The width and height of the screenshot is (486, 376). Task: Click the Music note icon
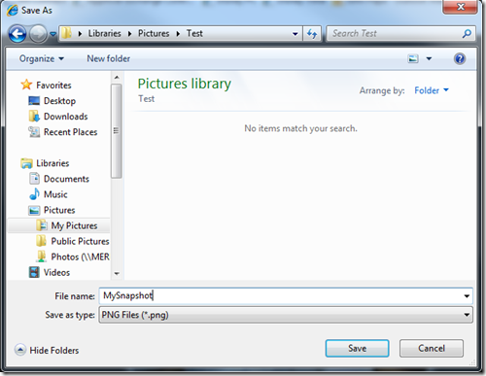click(x=34, y=194)
